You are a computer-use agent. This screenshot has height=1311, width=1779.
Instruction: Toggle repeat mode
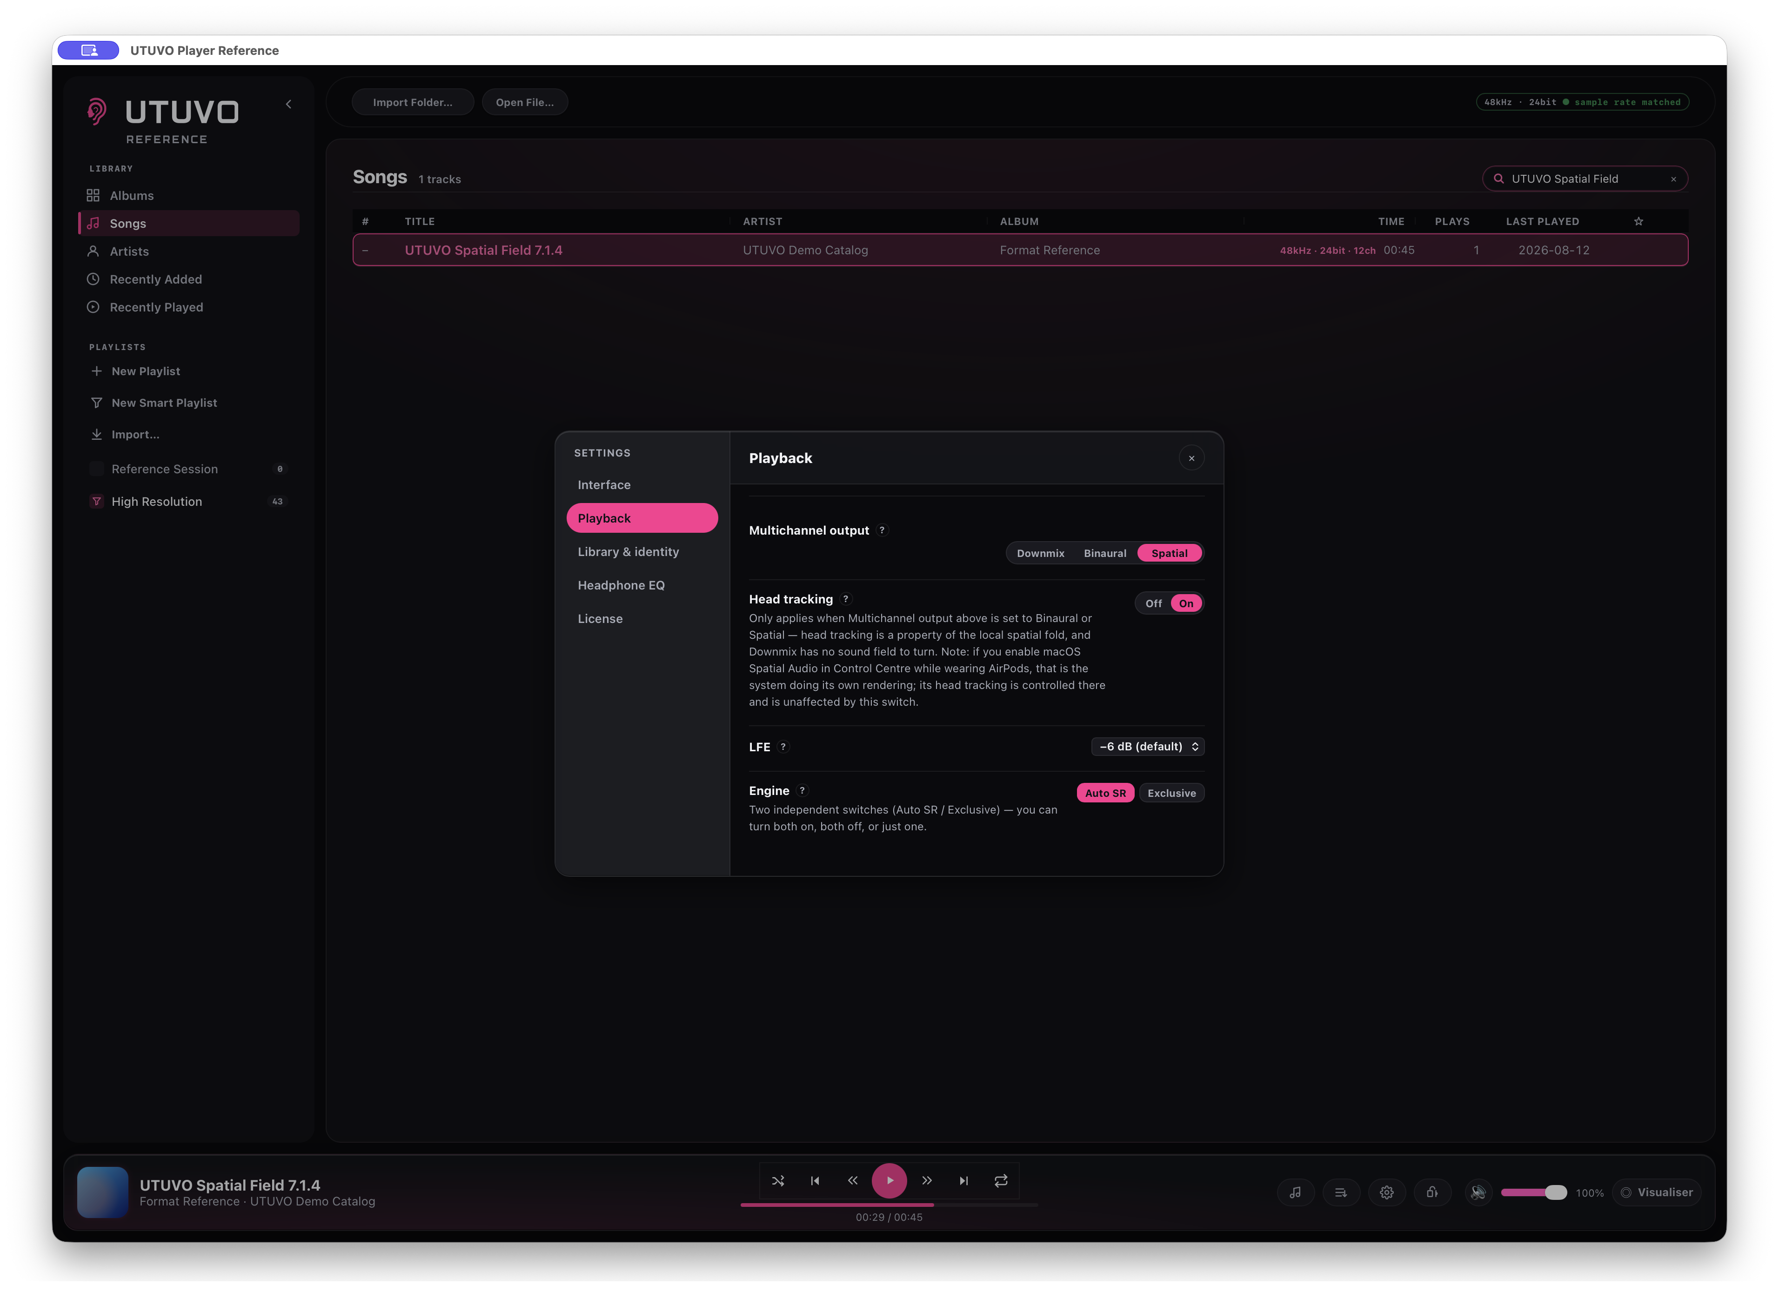coord(1001,1181)
